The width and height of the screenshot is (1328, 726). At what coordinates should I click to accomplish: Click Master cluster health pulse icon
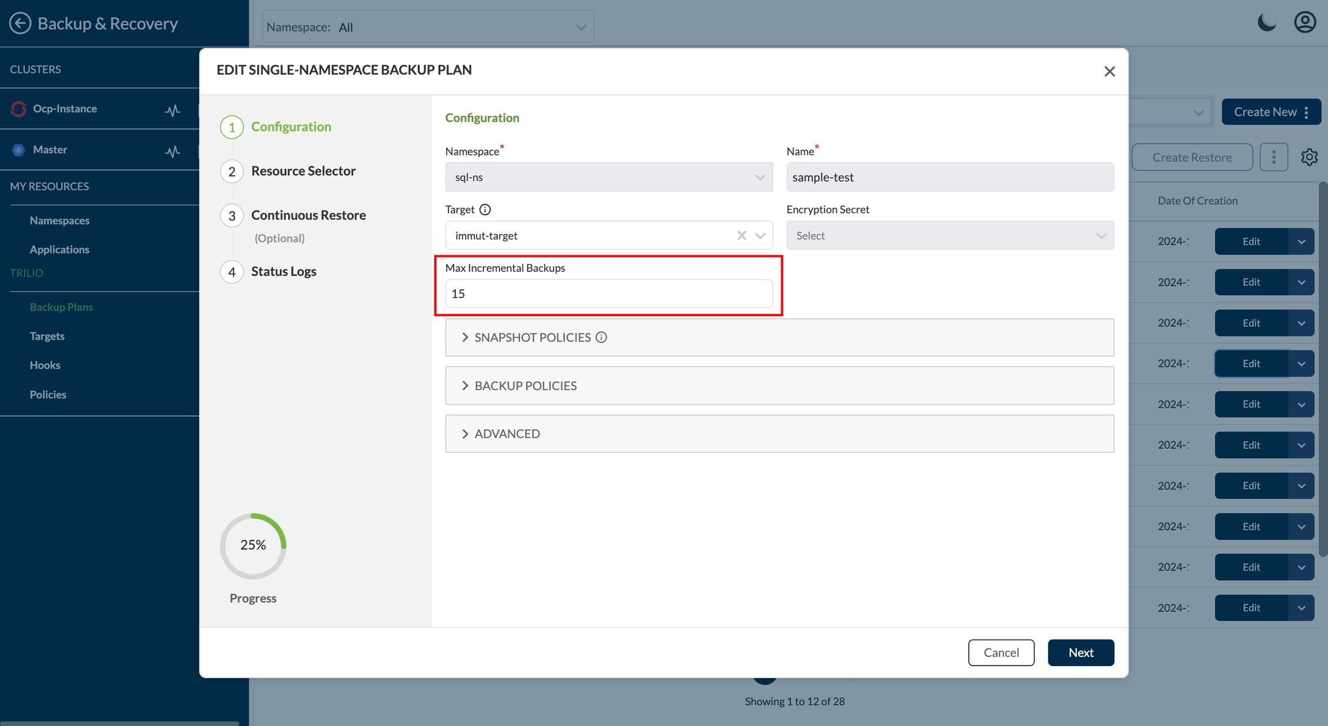(172, 151)
